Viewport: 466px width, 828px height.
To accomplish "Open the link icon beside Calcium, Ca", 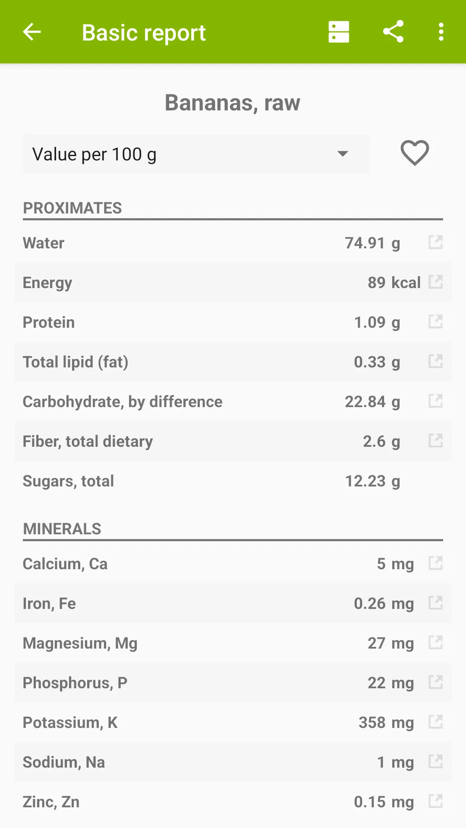I will tap(435, 563).
